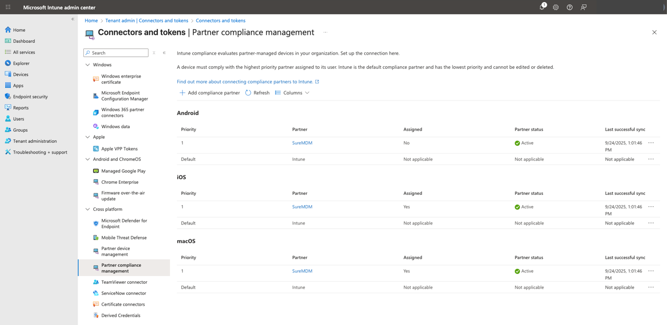Select Apple VPP Tokens menu item
This screenshot has width=667, height=325.
119,149
